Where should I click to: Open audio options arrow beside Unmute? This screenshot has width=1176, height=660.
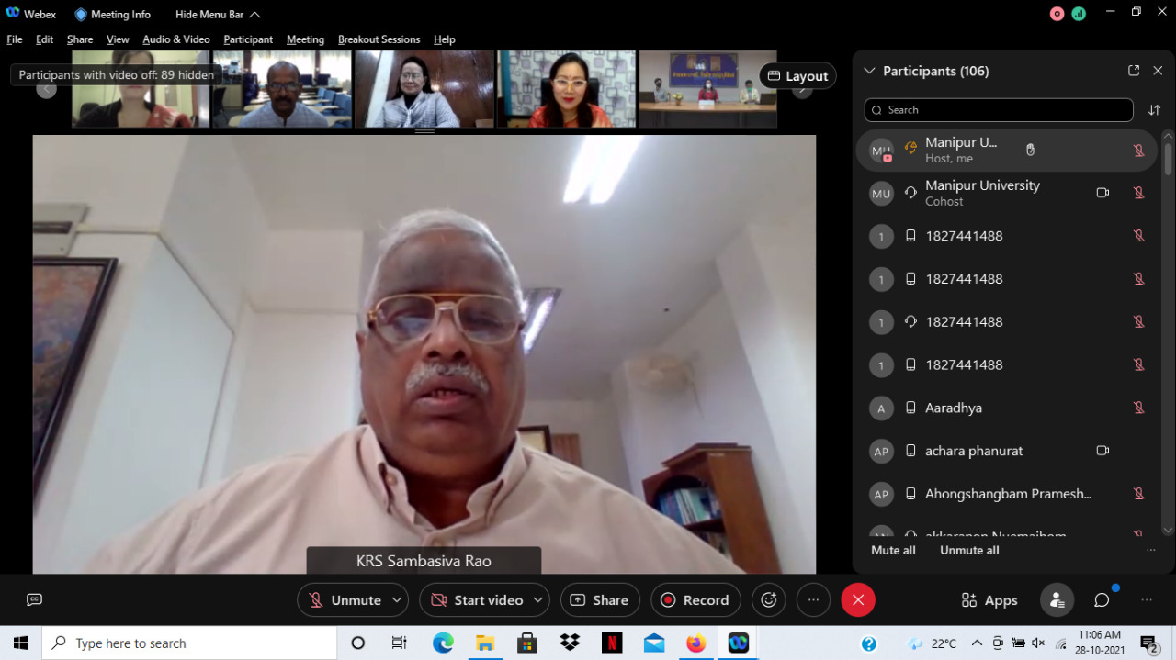point(397,599)
